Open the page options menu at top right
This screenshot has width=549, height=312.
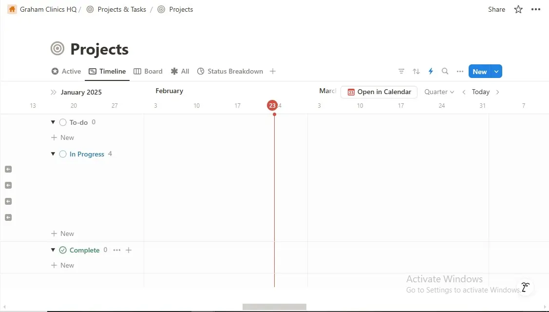click(x=536, y=9)
